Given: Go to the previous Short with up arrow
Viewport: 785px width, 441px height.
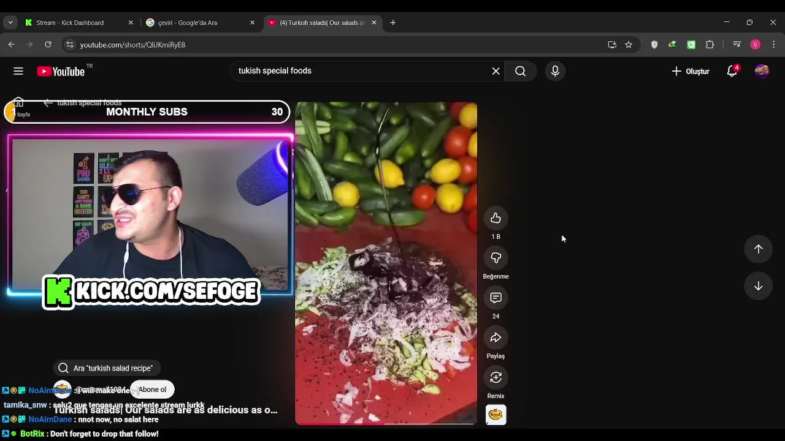Looking at the screenshot, I should pos(758,249).
